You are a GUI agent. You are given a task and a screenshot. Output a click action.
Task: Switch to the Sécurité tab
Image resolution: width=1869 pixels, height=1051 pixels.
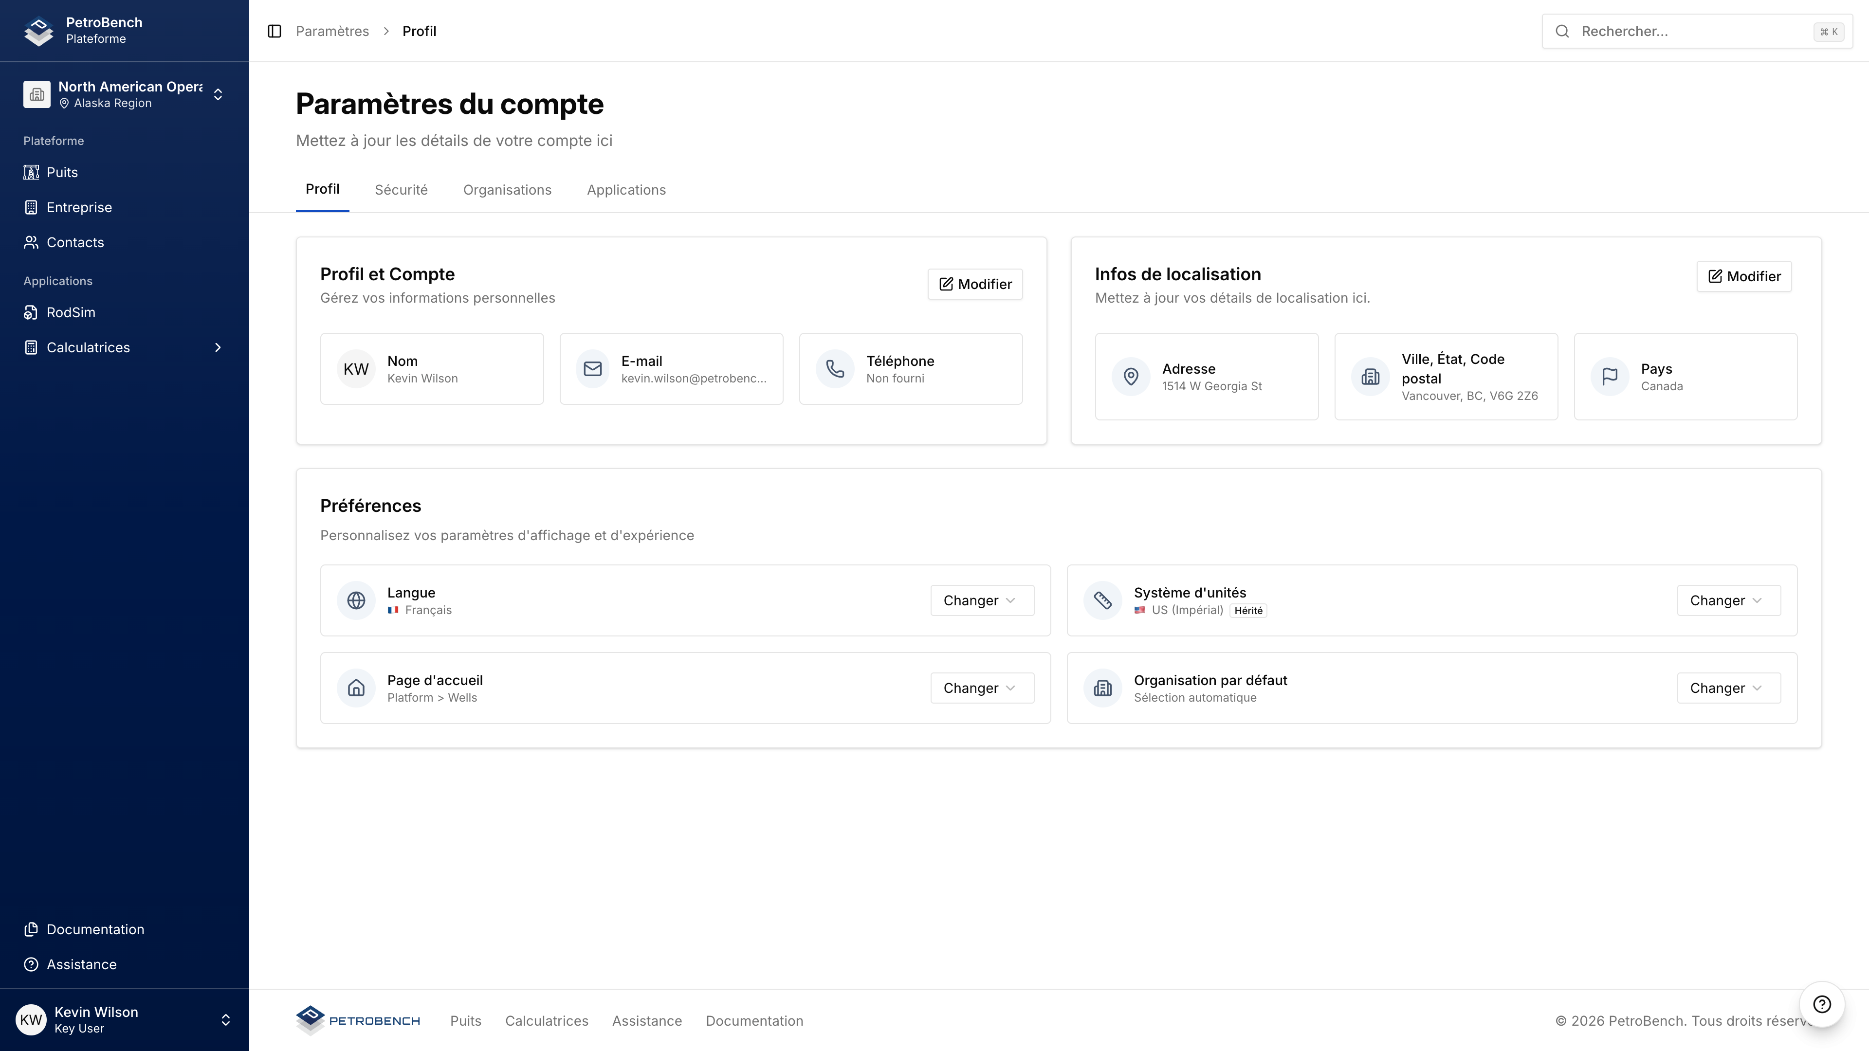pos(401,190)
